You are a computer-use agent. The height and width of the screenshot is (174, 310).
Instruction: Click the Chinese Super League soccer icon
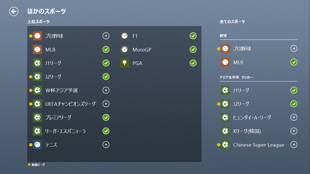[225, 145]
